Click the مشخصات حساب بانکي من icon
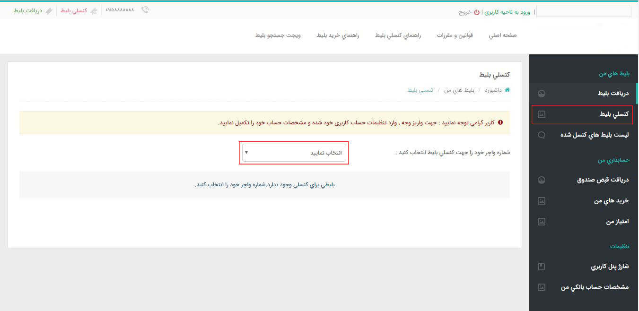 pos(541,287)
